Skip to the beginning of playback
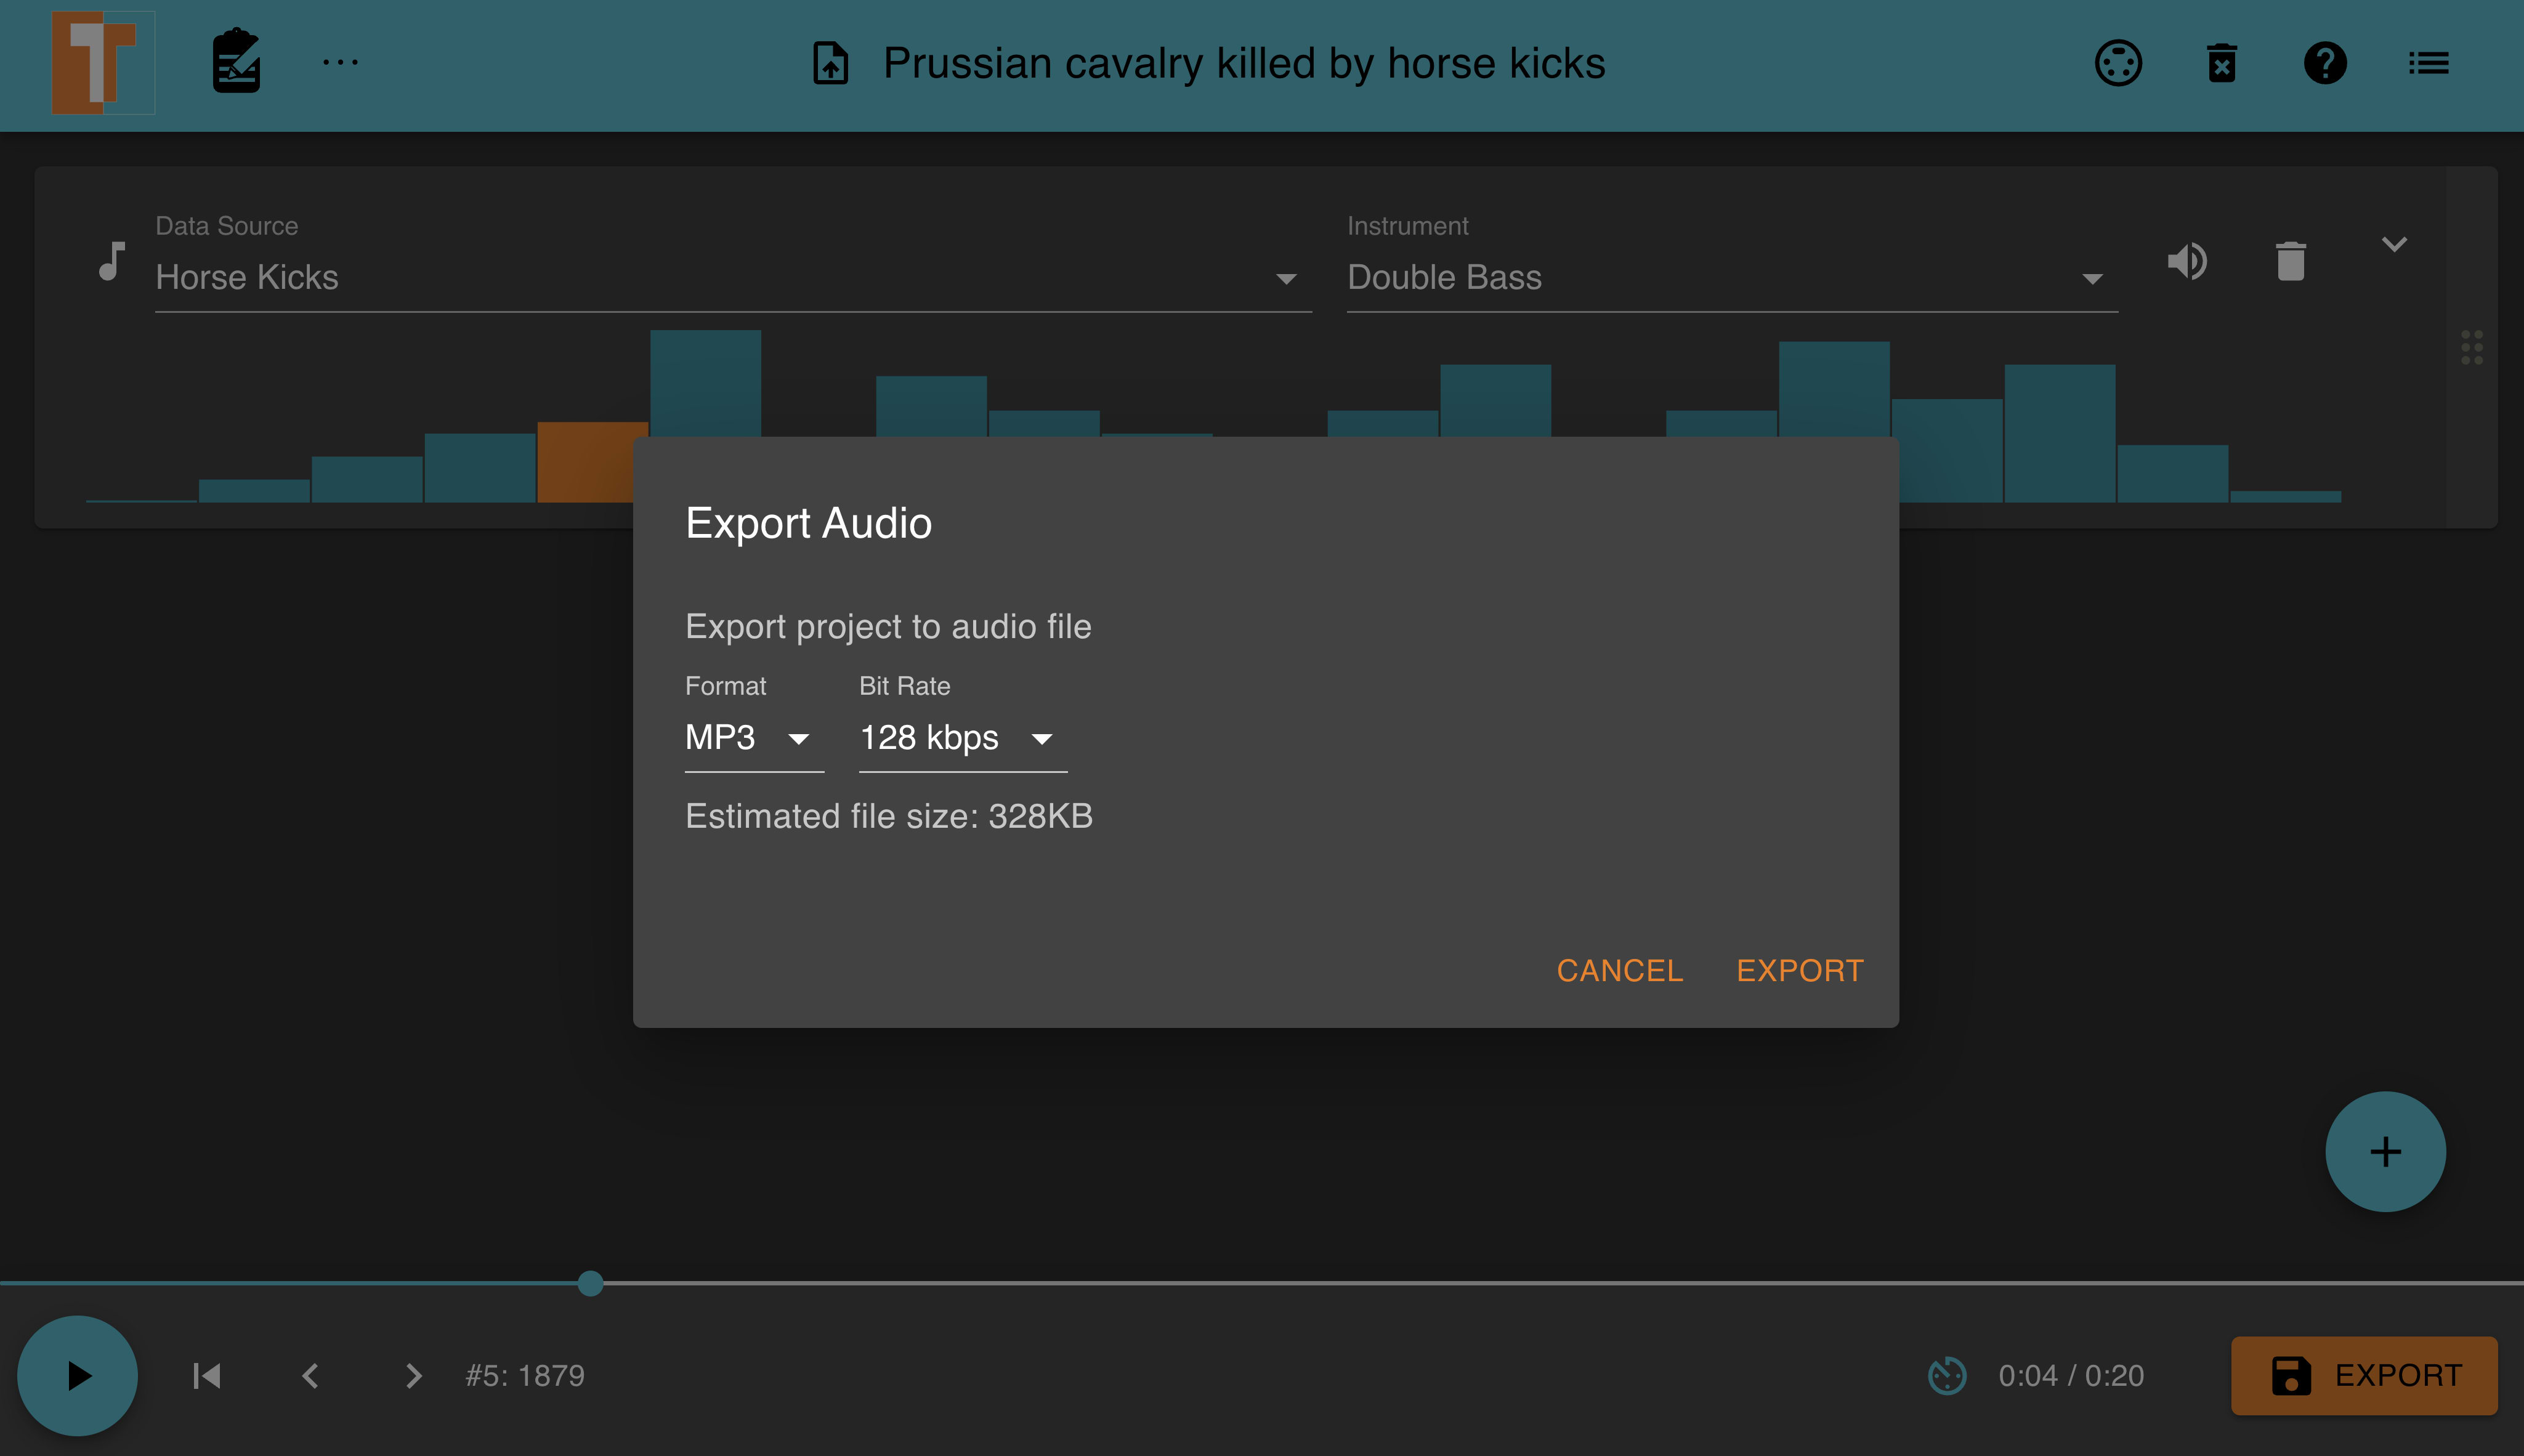The width and height of the screenshot is (2524, 1456). click(207, 1376)
